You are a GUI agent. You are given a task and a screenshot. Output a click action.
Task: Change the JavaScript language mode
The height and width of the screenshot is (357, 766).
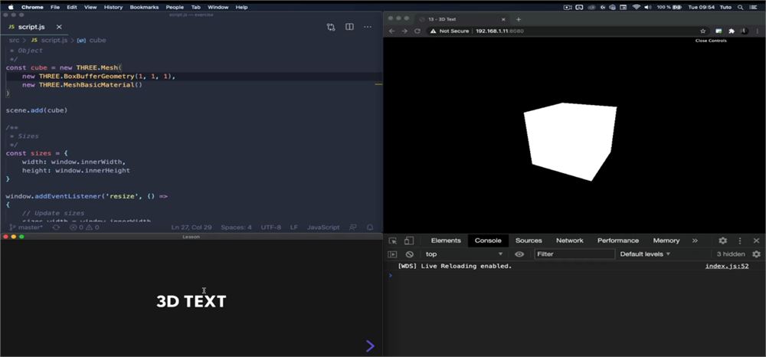click(x=323, y=228)
